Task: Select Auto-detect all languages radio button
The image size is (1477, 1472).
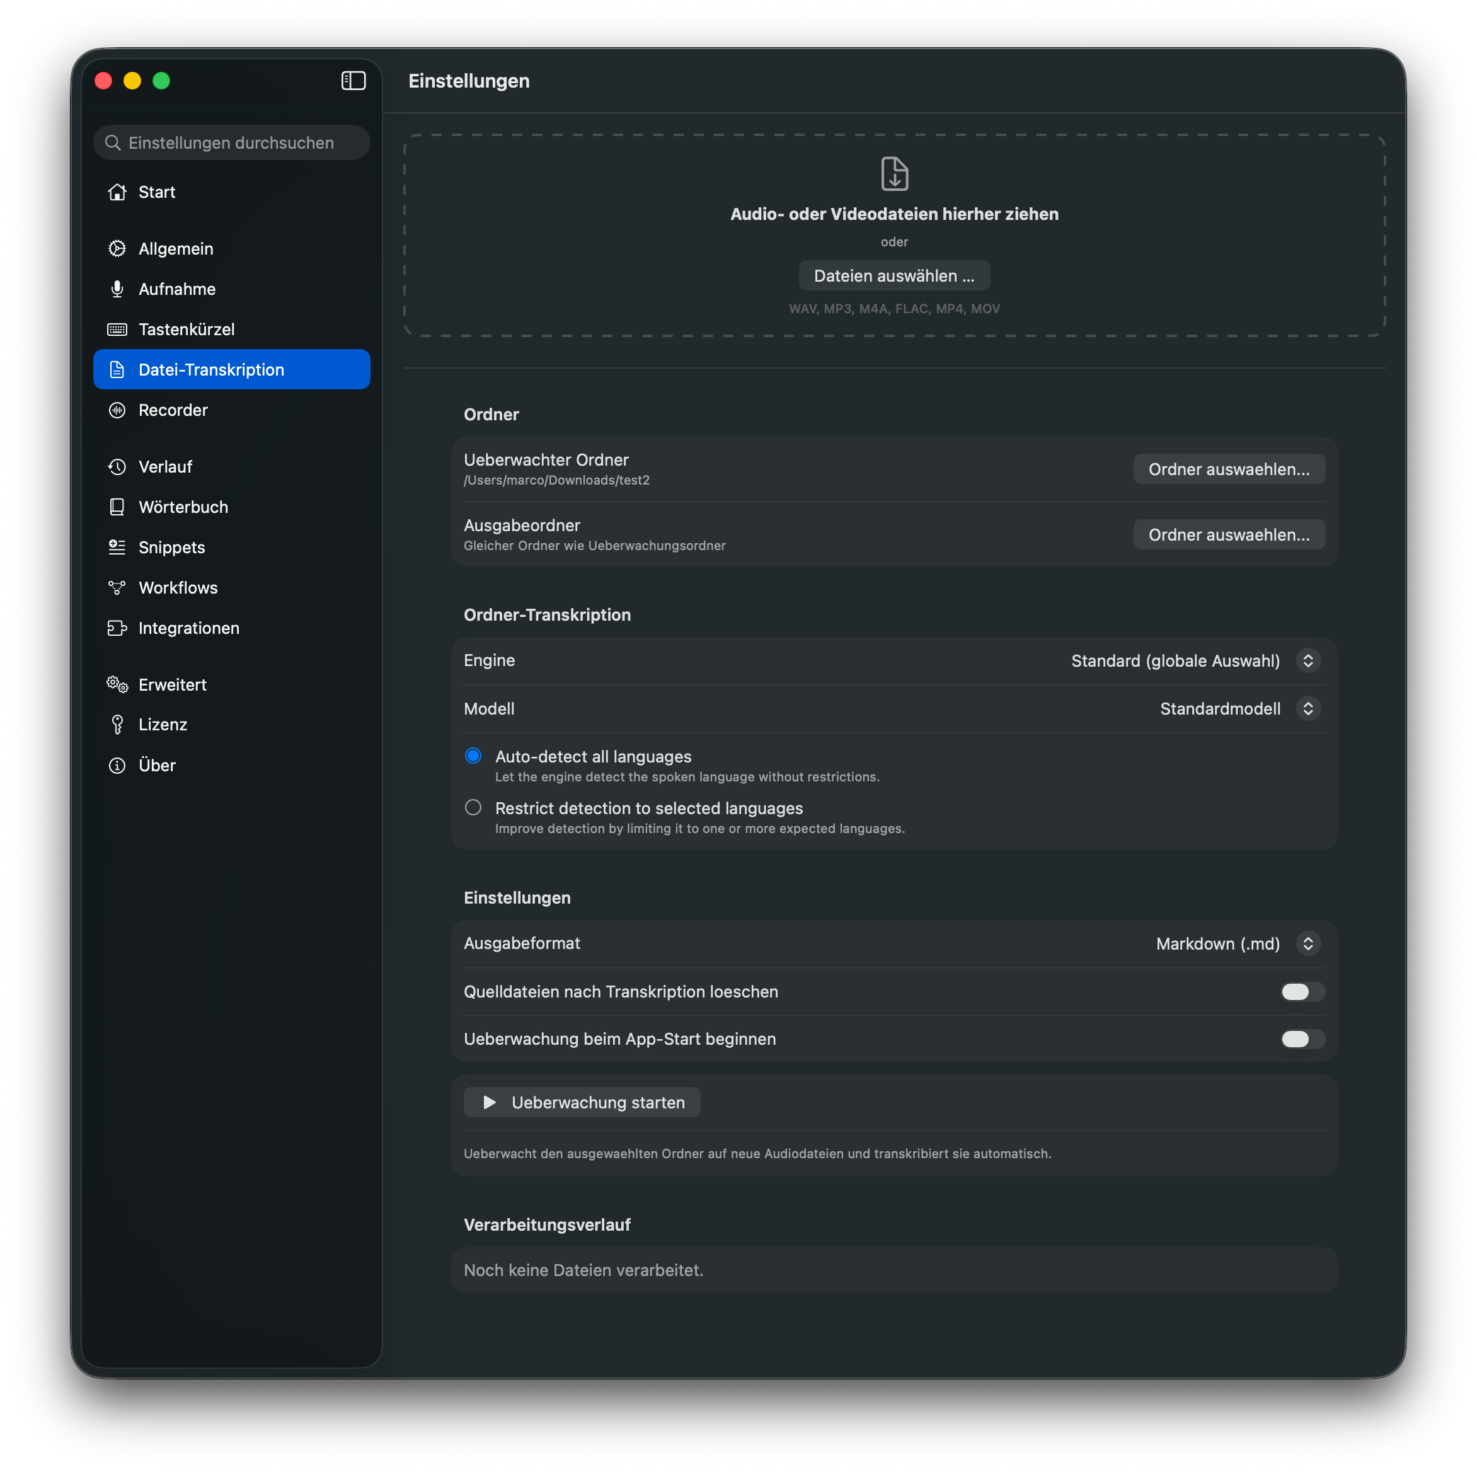Action: click(473, 756)
